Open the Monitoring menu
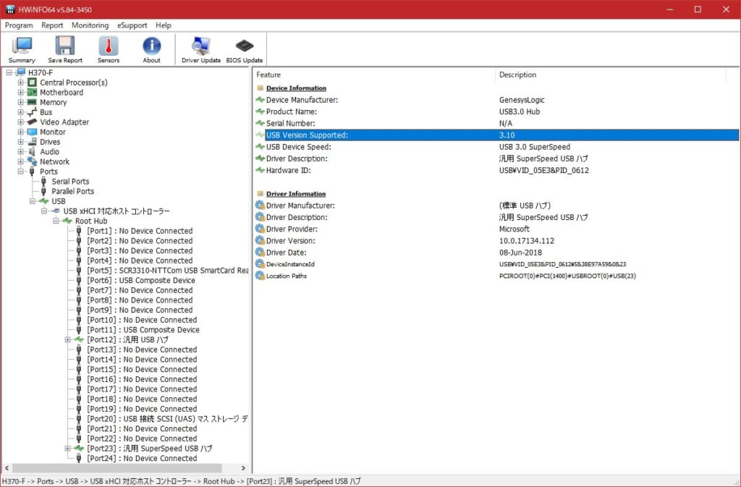 [x=90, y=25]
